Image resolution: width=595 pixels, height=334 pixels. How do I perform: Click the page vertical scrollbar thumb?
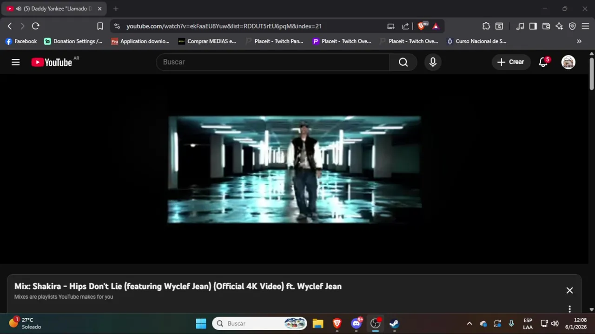point(591,74)
